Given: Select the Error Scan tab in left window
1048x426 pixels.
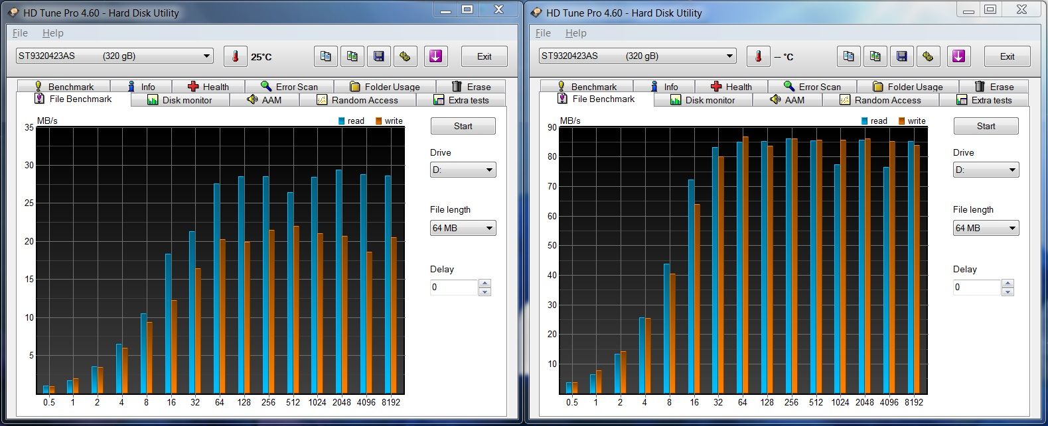Looking at the screenshot, I should point(289,87).
